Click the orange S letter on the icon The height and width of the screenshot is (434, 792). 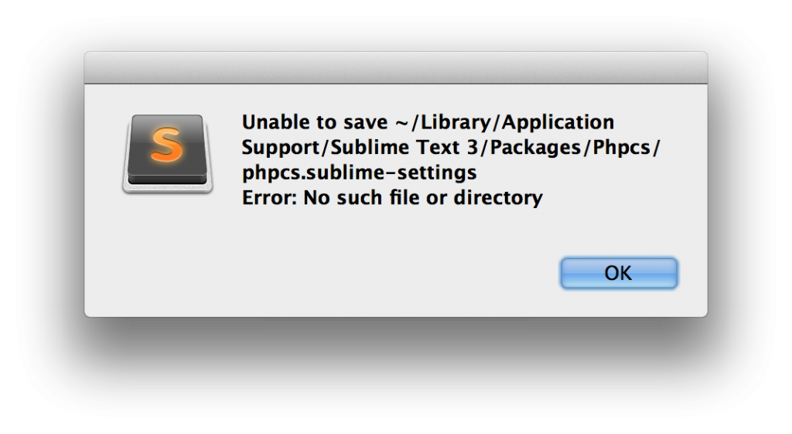coord(167,145)
